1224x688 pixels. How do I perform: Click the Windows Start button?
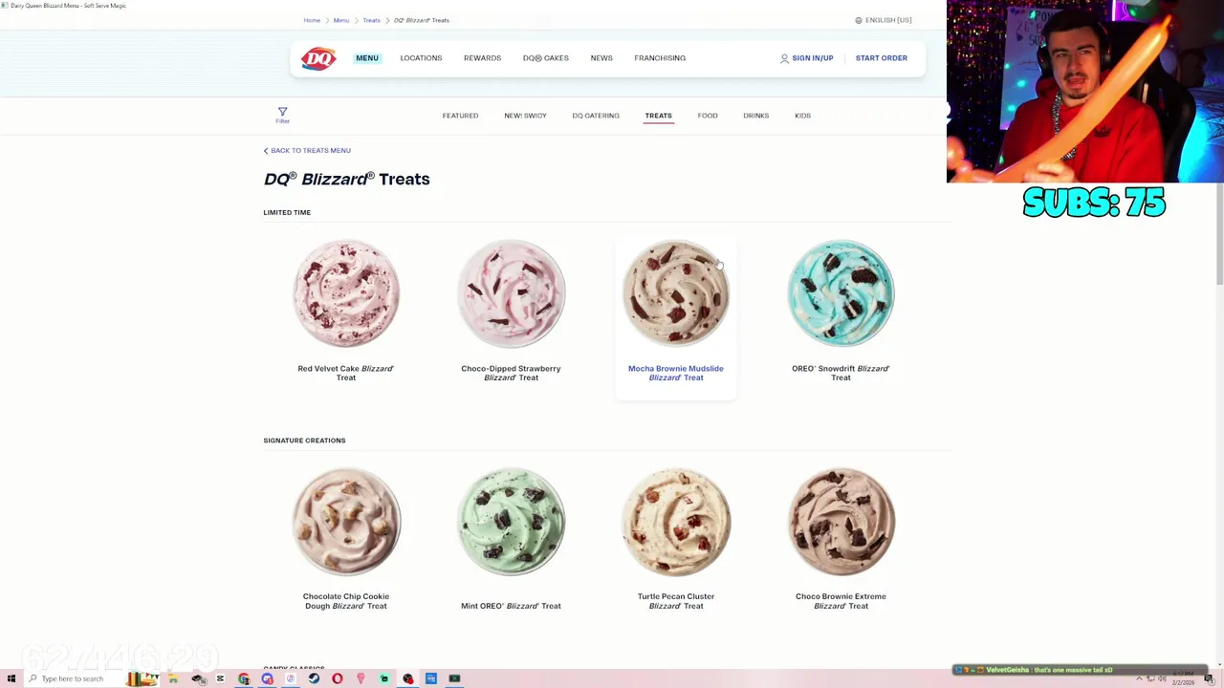click(x=11, y=678)
